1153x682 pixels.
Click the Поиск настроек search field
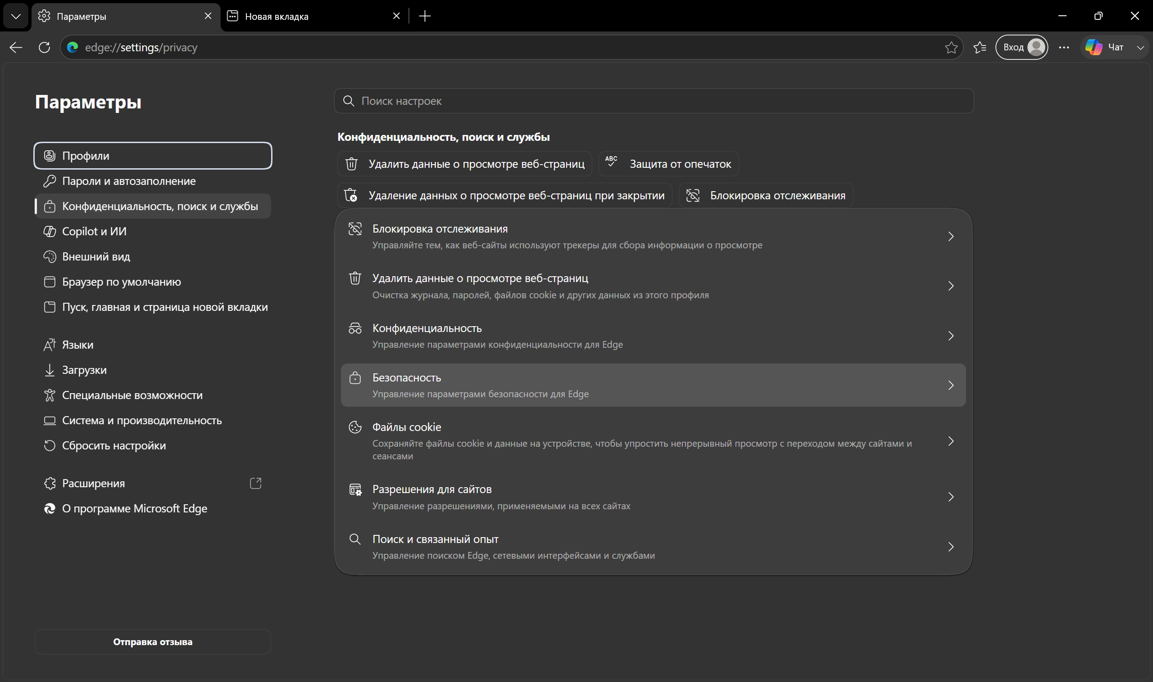coord(654,101)
